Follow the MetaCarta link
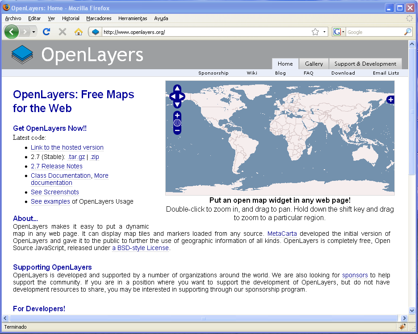The image size is (418, 334). point(282,234)
